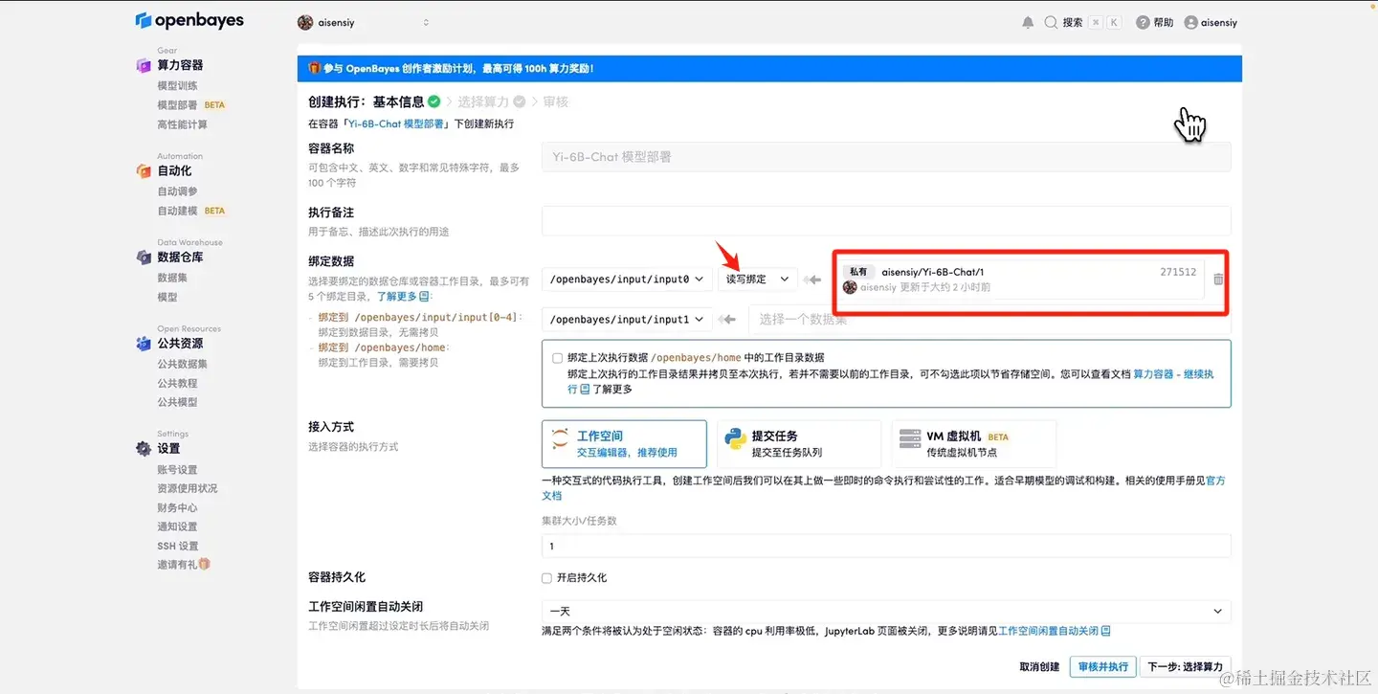
Task: Click the gift icon next to 邀请有礼
Action: (204, 564)
